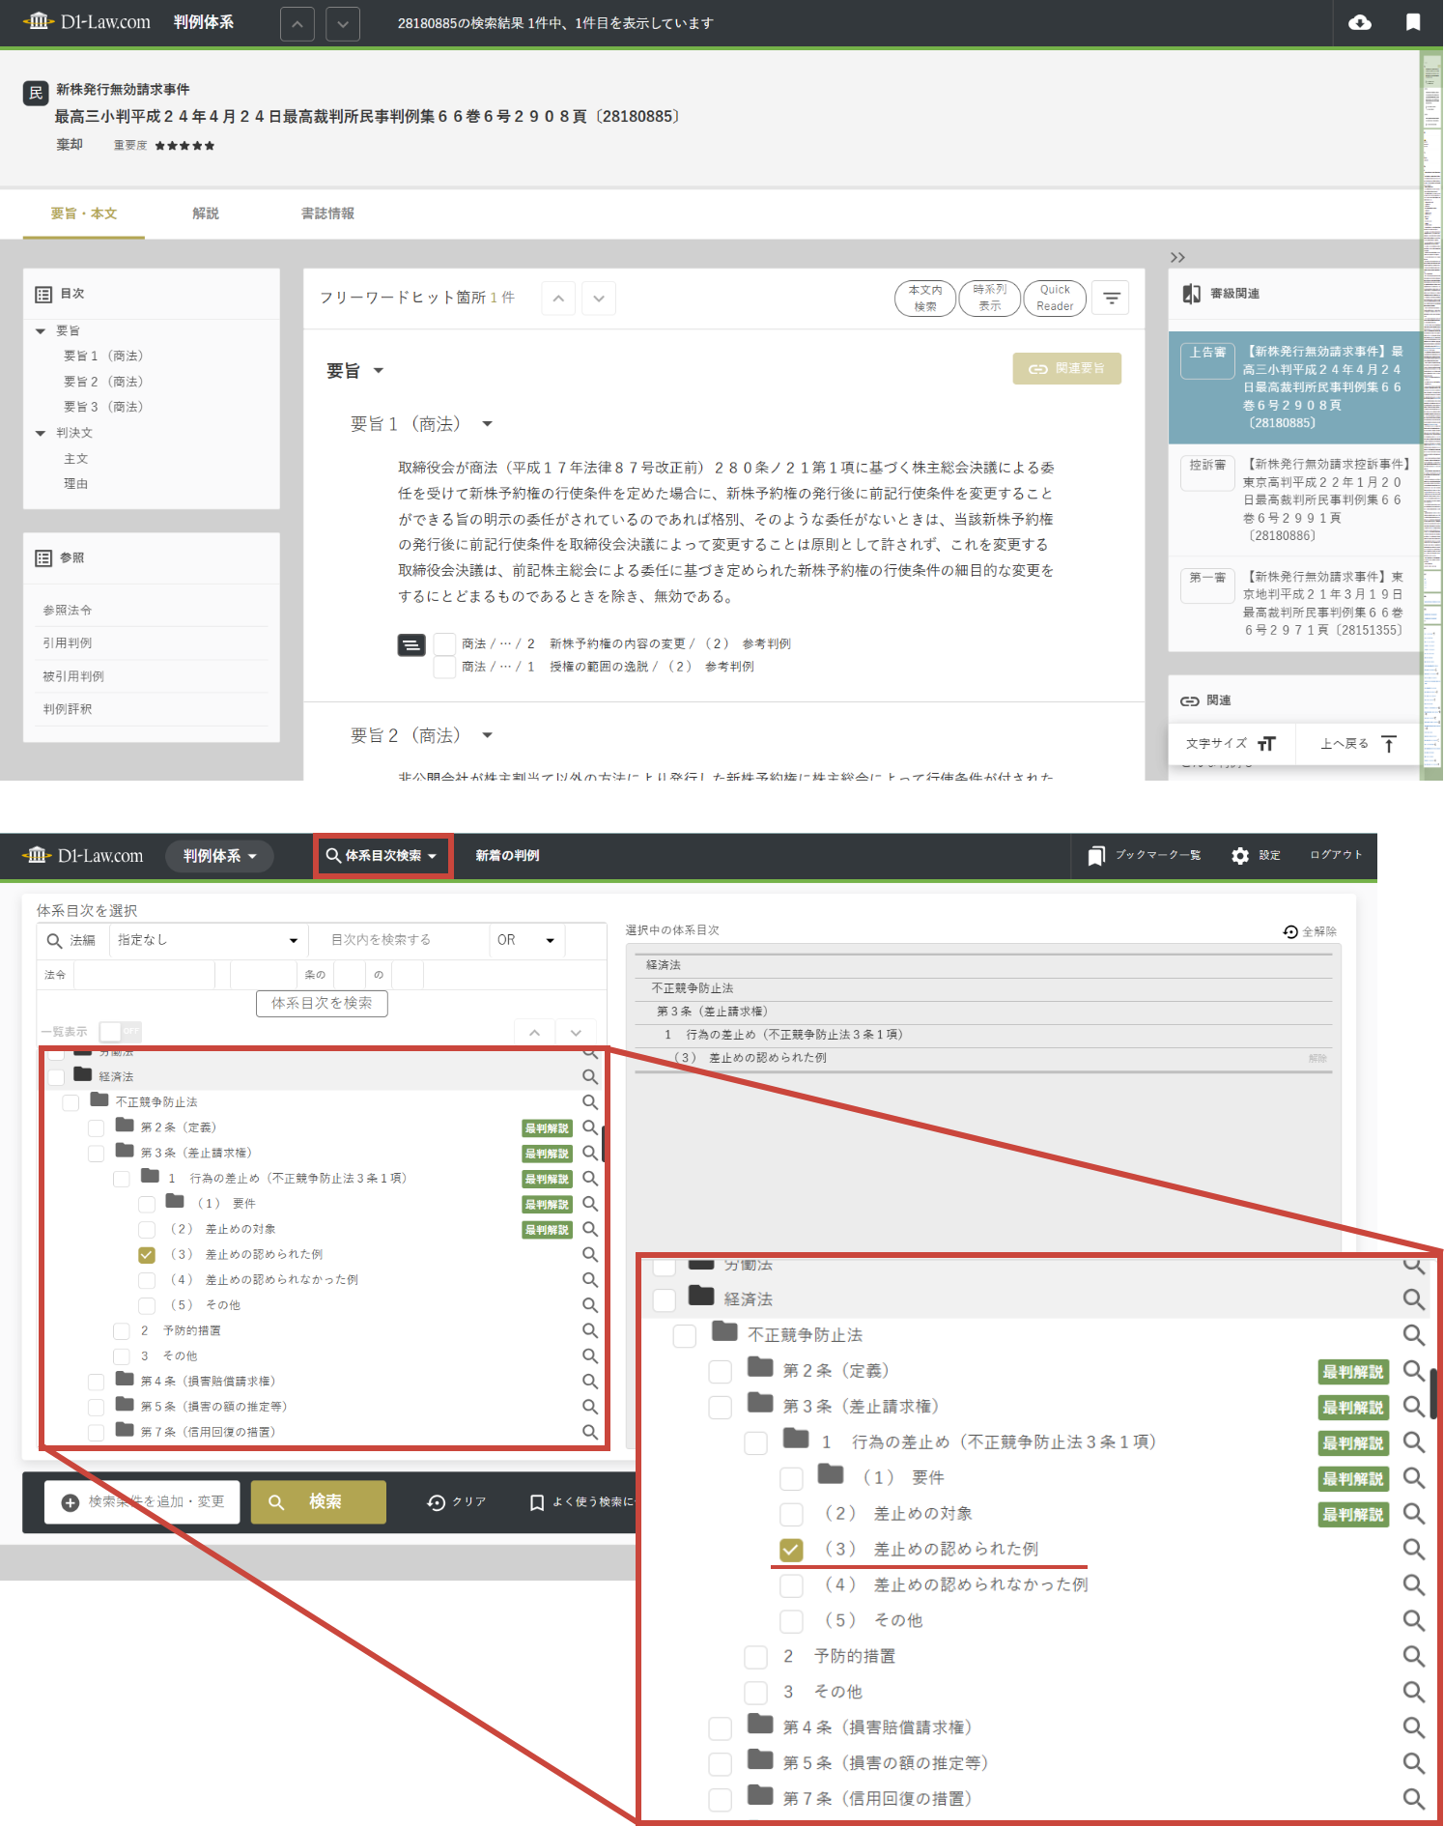1444x1826 pixels.
Task: Click next arrow above the tree list
Action: click(x=577, y=1032)
